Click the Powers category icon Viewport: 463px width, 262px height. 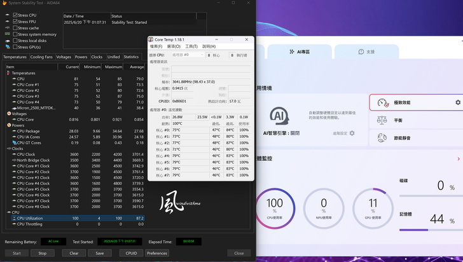click(x=8, y=125)
